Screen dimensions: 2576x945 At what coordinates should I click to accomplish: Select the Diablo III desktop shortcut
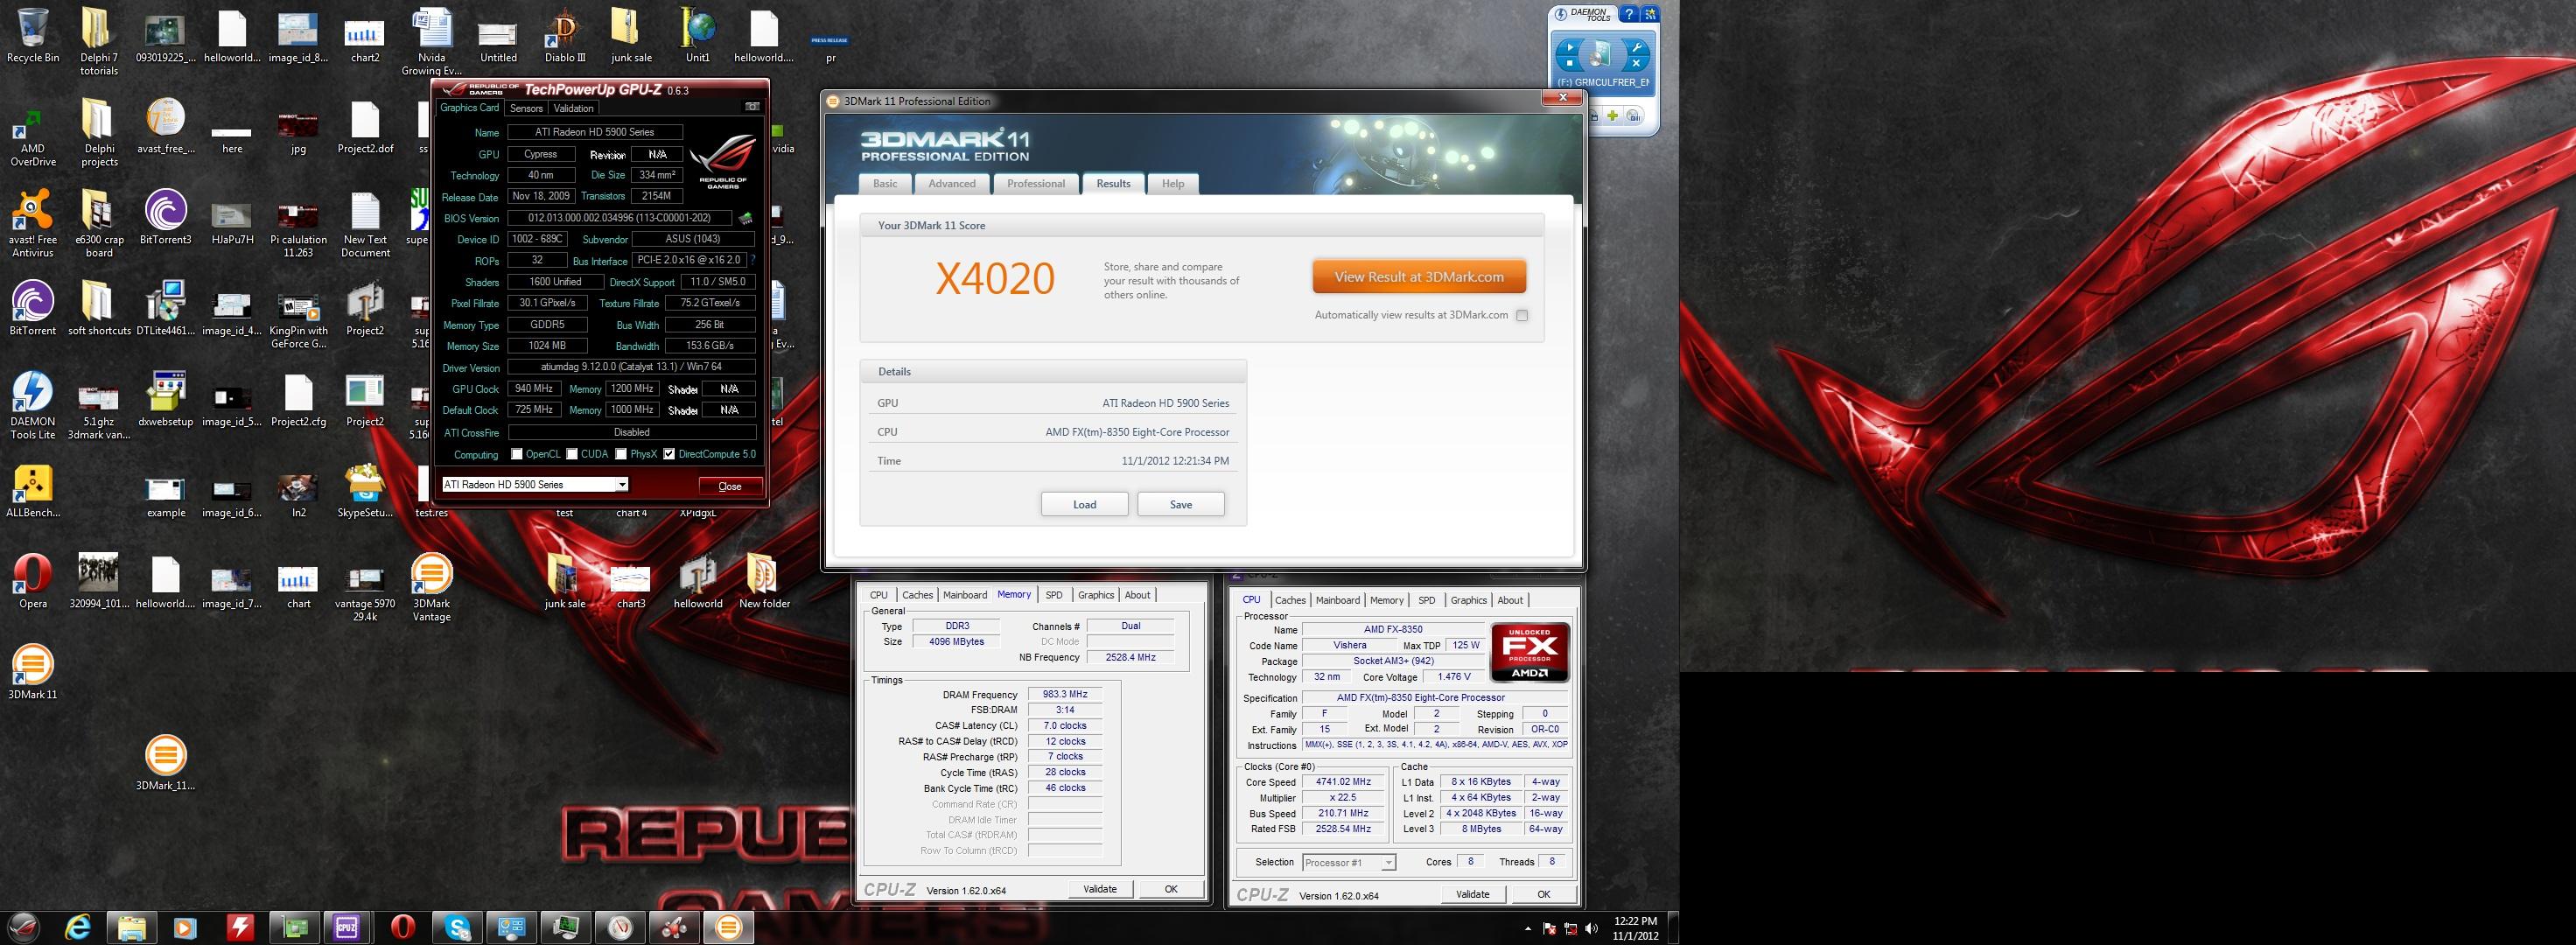pyautogui.click(x=565, y=36)
